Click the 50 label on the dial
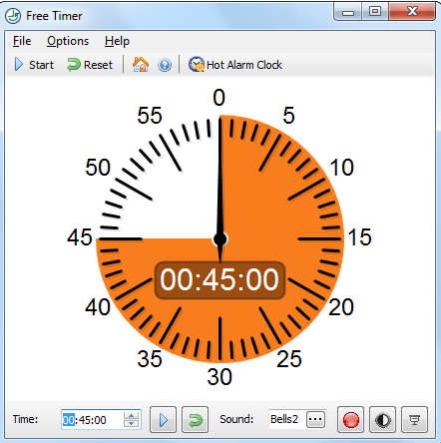 (98, 168)
